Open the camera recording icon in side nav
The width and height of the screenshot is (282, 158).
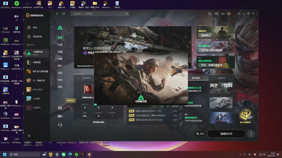point(60,116)
